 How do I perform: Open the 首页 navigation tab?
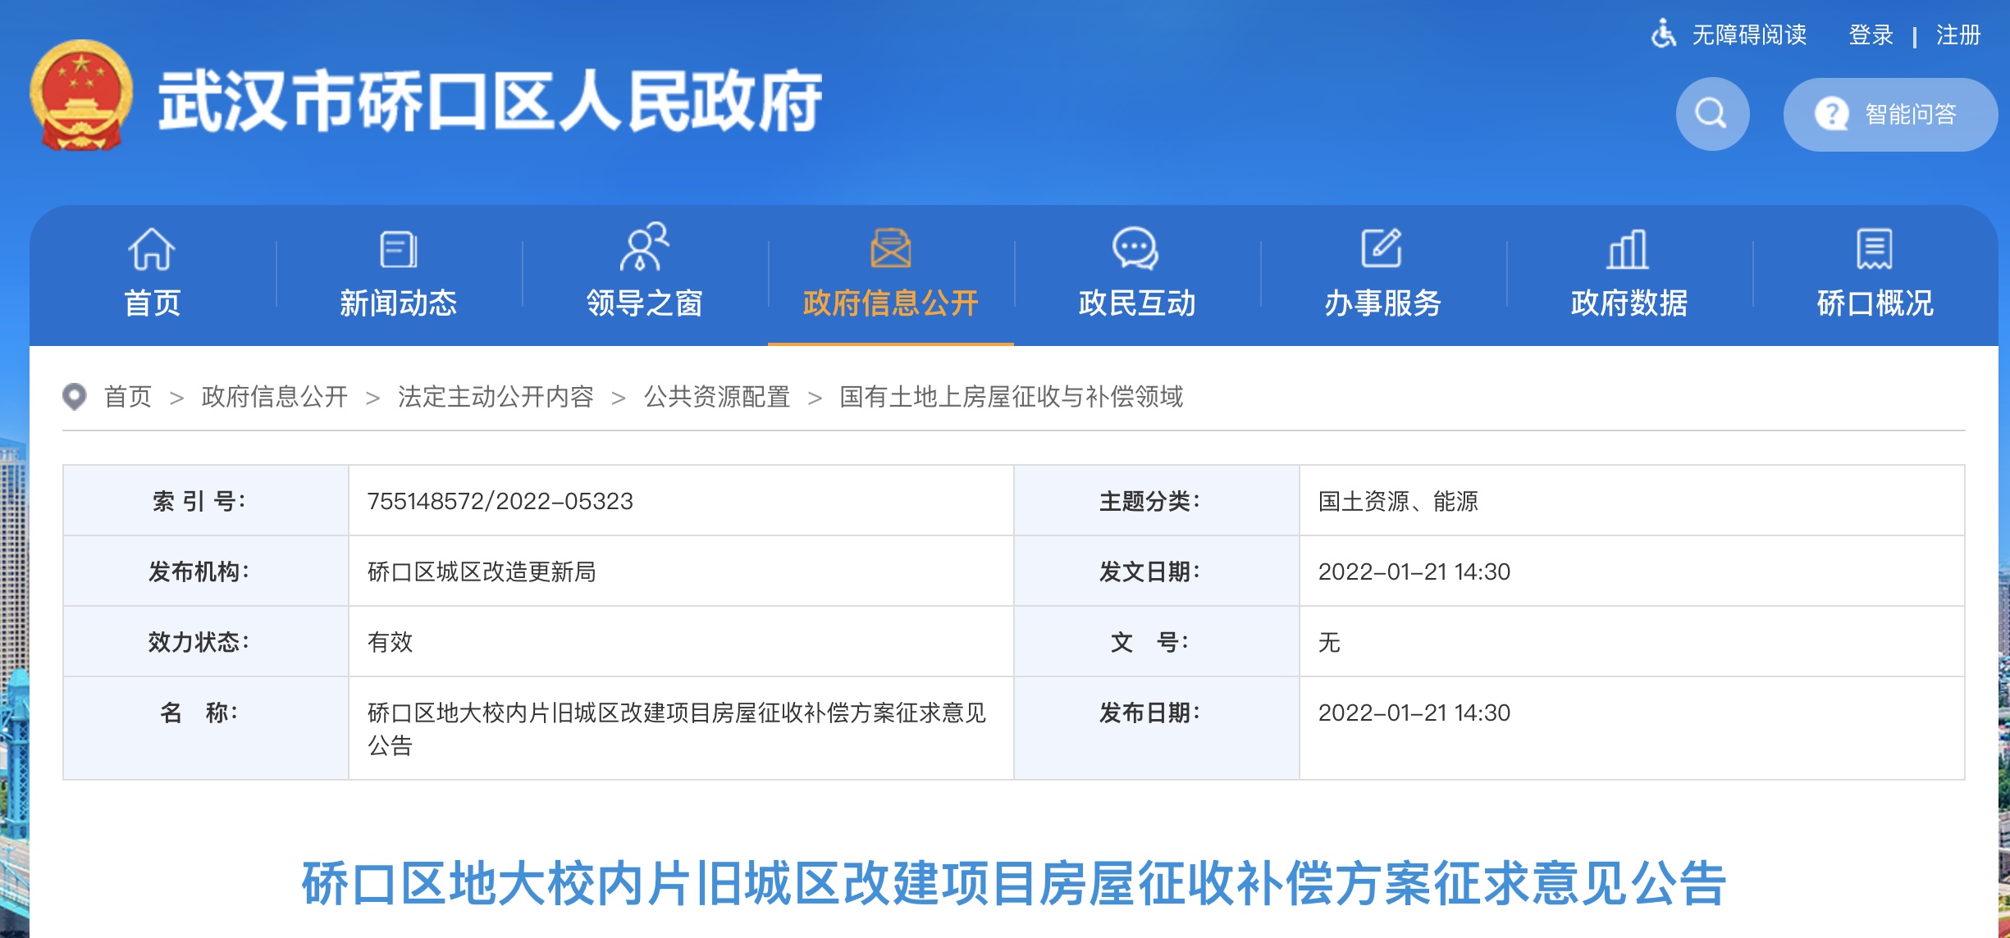click(x=153, y=275)
